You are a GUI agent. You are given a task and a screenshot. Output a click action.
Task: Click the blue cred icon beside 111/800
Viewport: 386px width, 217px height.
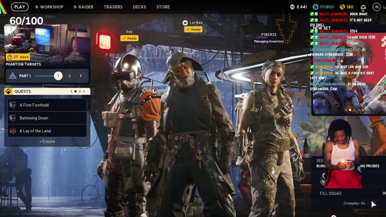[x=315, y=7]
